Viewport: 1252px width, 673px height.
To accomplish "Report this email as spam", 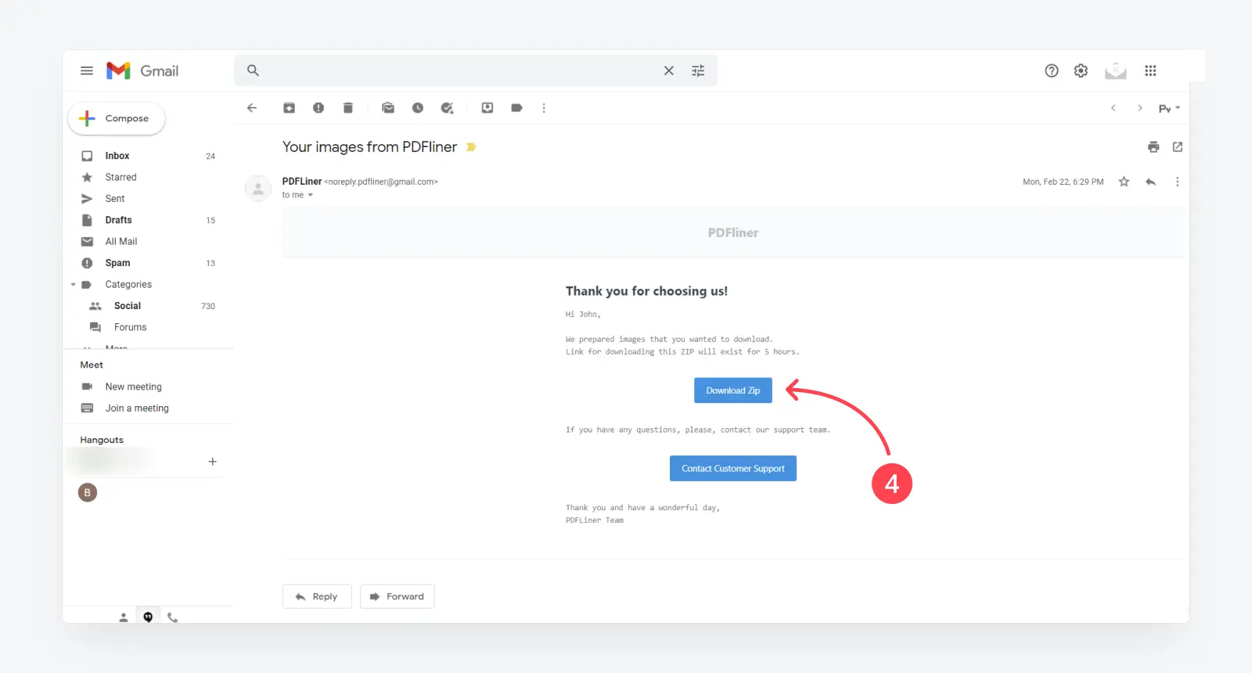I will [x=318, y=108].
